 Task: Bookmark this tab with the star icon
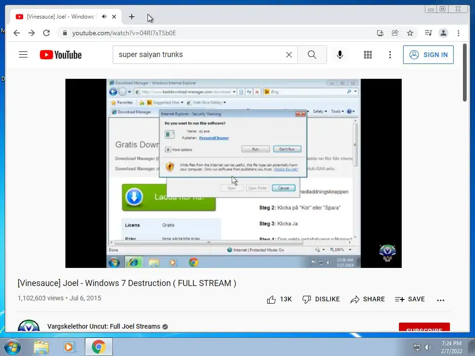[410, 33]
